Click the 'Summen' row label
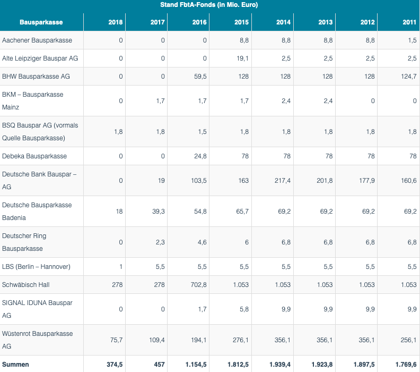Viewport: 420px width, 372px height. (15, 365)
